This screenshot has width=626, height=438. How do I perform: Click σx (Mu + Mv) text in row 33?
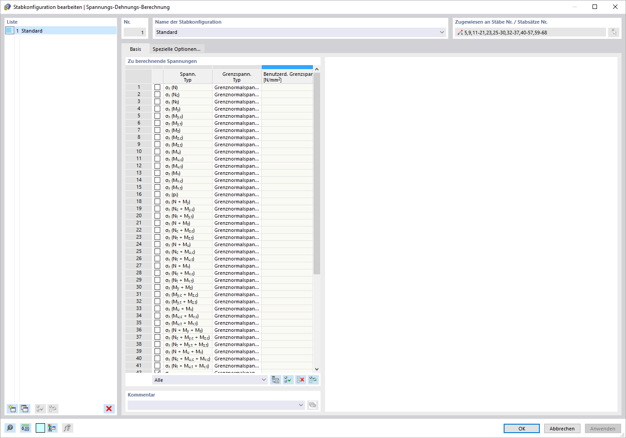[179, 309]
